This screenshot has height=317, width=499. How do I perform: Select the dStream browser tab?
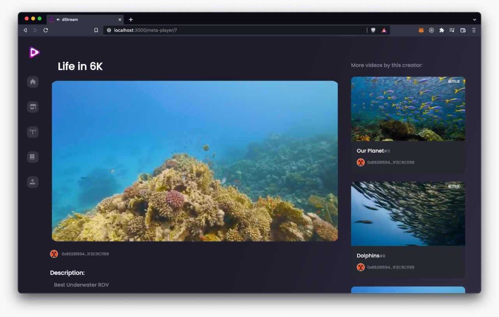(85, 19)
